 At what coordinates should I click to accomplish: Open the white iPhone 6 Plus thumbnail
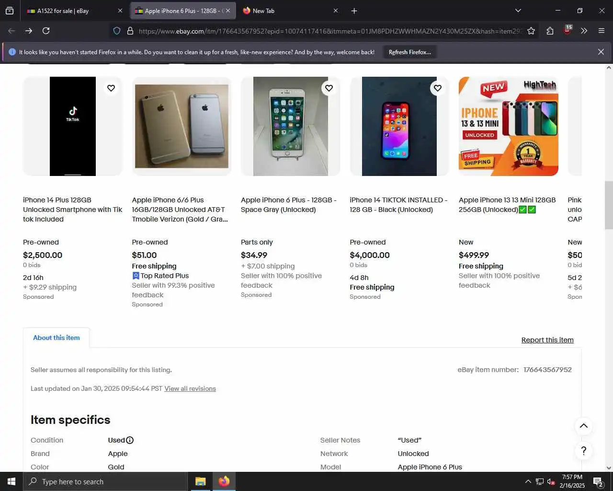[291, 126]
